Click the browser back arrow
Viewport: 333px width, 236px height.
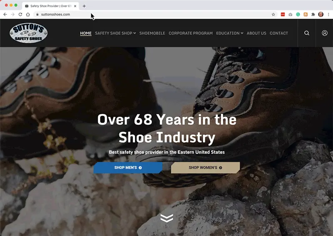5,15
